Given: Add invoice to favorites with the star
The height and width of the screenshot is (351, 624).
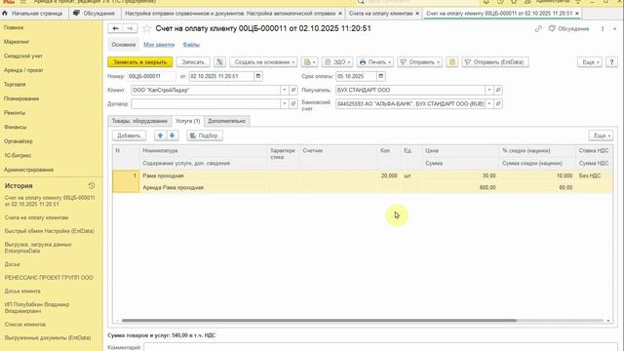Looking at the screenshot, I should [x=147, y=28].
